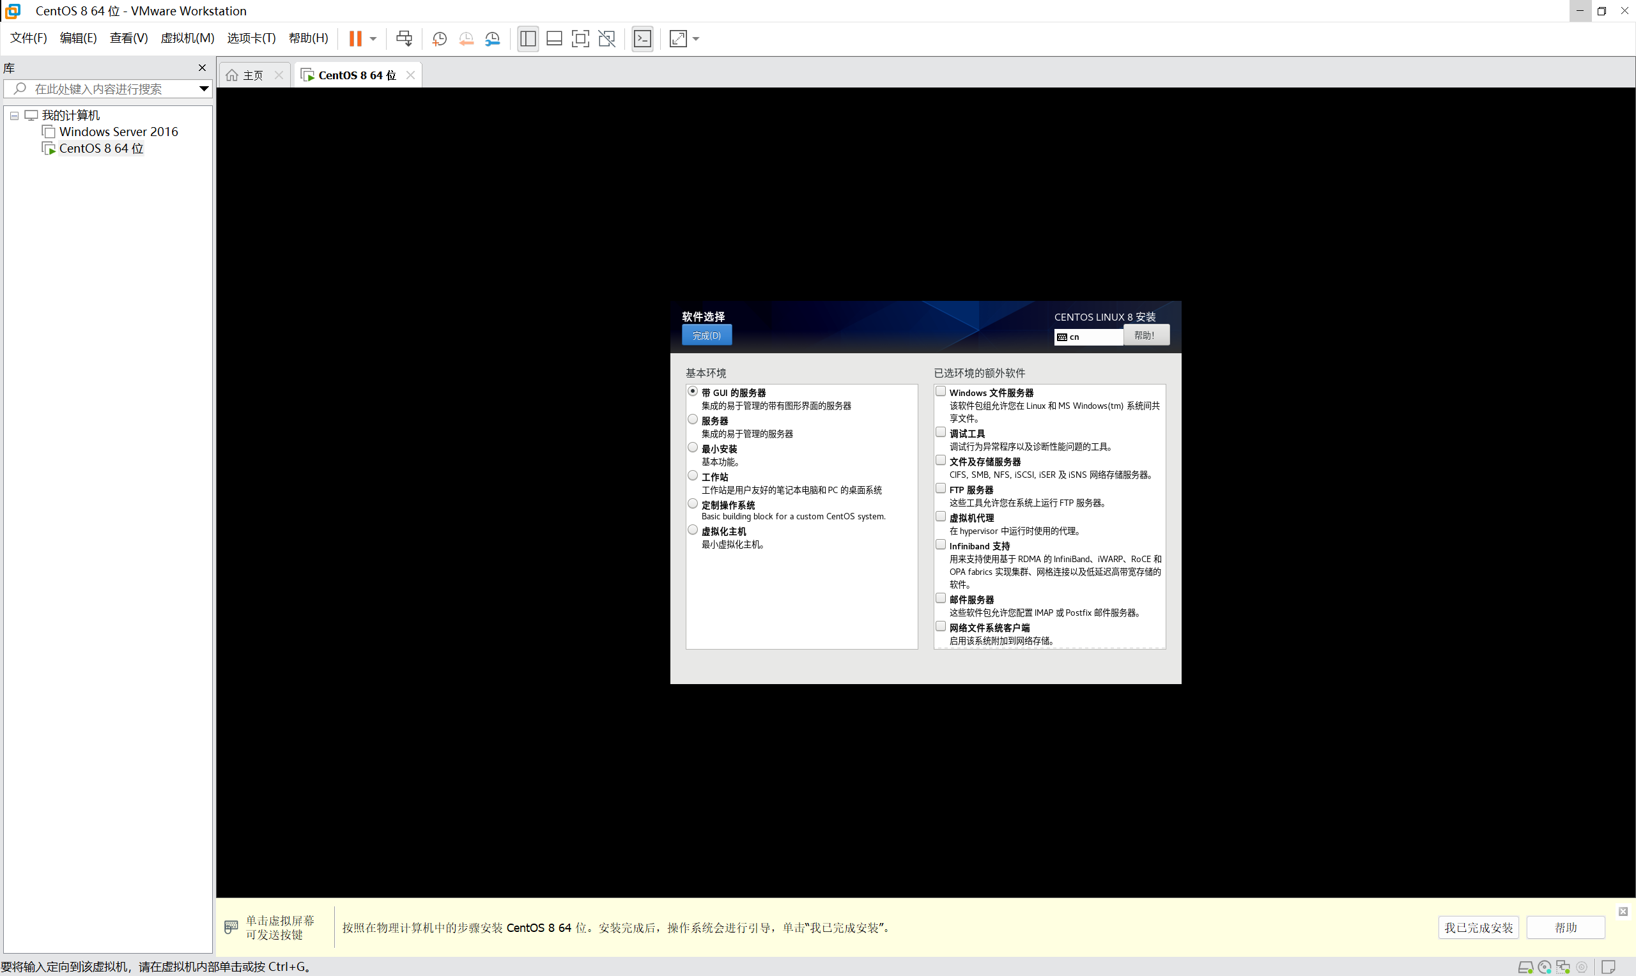Viewport: 1636px width, 976px height.
Task: Click the 我已完成安装 button
Action: (x=1478, y=927)
